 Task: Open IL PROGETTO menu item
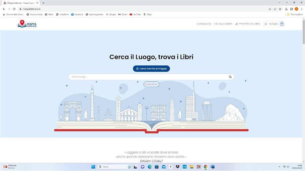[204, 24]
